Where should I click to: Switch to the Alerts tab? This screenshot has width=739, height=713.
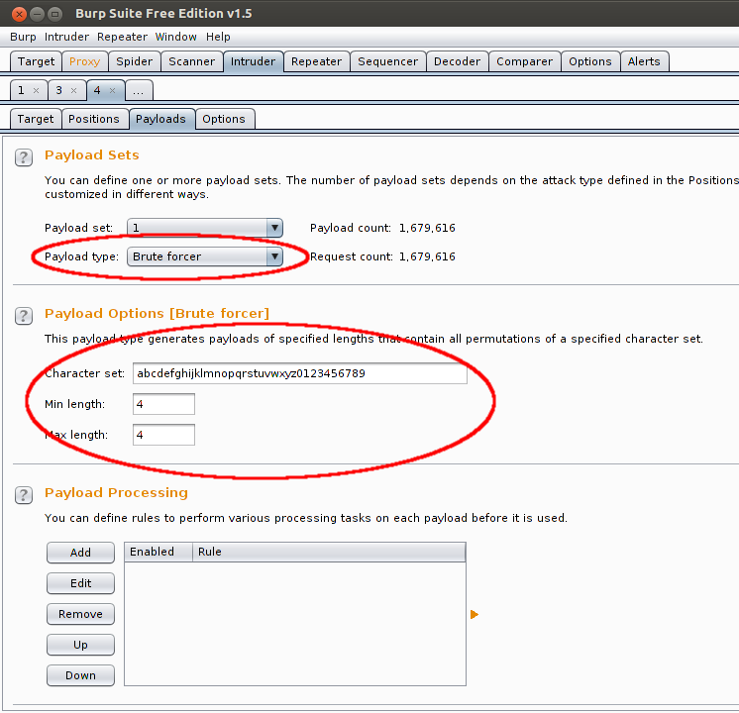644,61
